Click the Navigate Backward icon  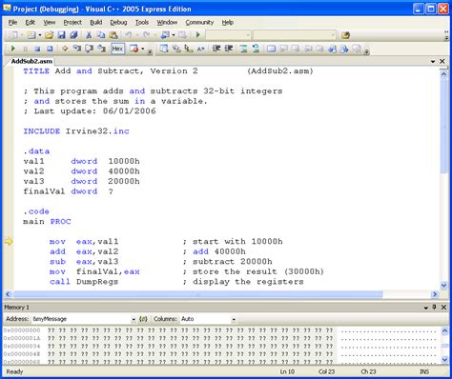coord(165,35)
